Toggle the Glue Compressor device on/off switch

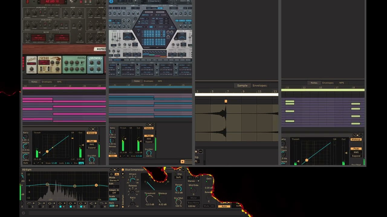pos(123,170)
